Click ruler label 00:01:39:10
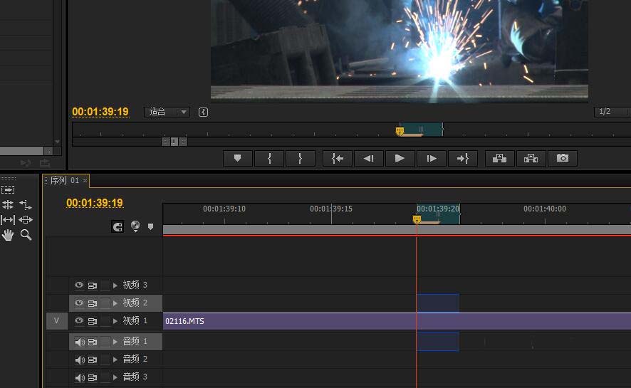 (224, 209)
